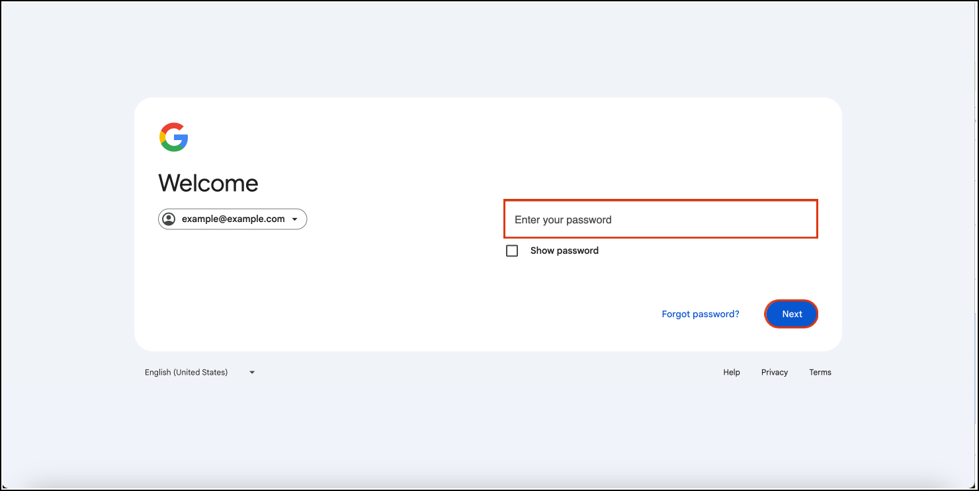Click the account avatar icon beside the email
This screenshot has width=979, height=491.
(169, 219)
